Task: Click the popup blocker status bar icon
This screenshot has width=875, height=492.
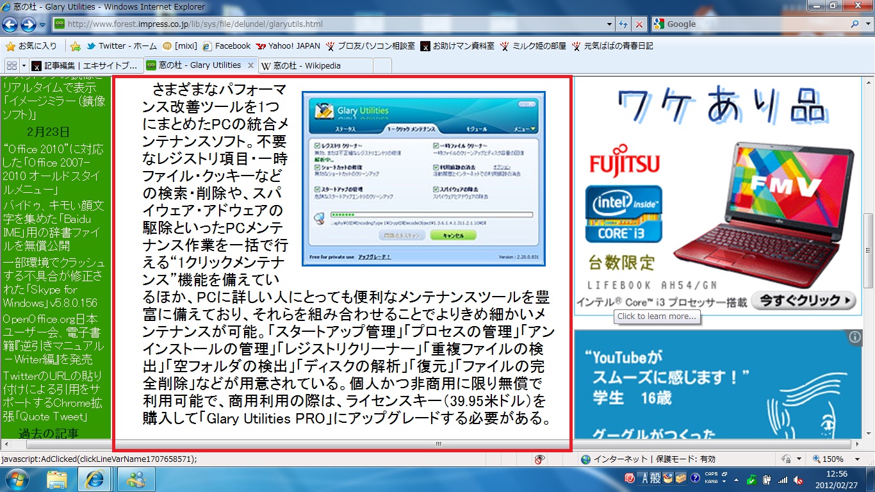Action: [539, 459]
